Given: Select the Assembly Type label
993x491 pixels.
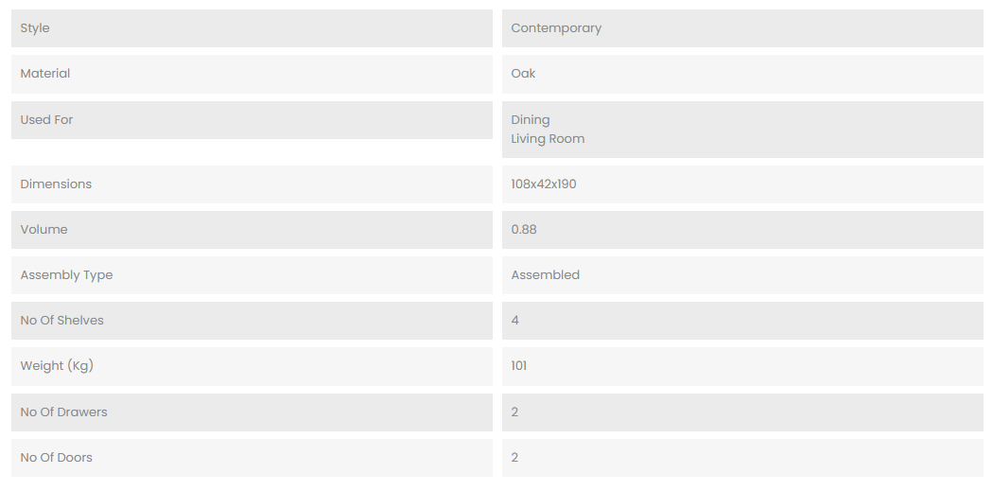Looking at the screenshot, I should pos(66,275).
